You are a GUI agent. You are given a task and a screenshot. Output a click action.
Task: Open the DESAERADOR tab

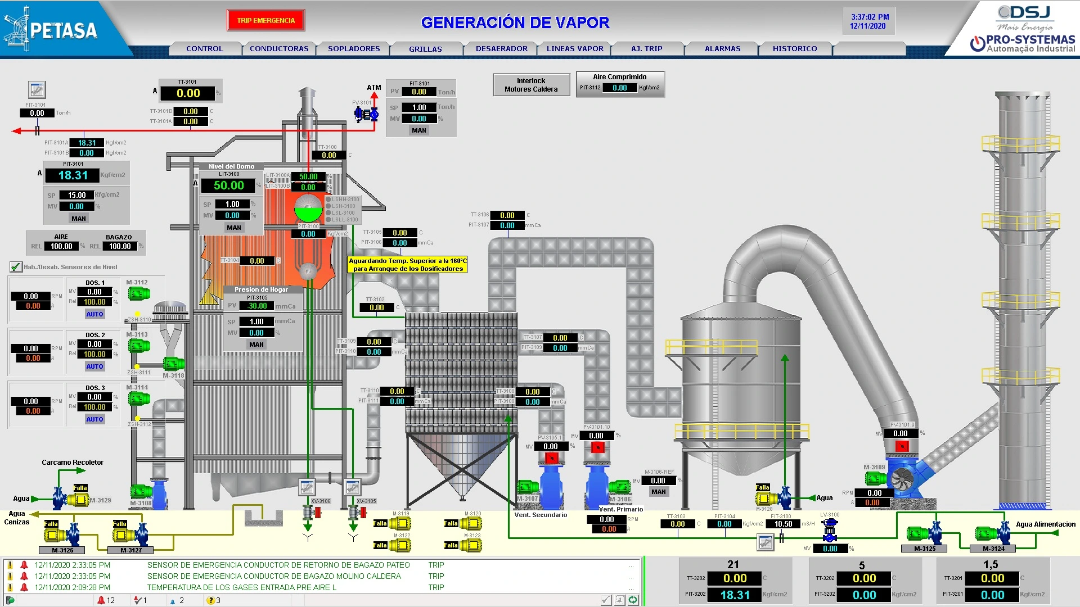point(502,49)
